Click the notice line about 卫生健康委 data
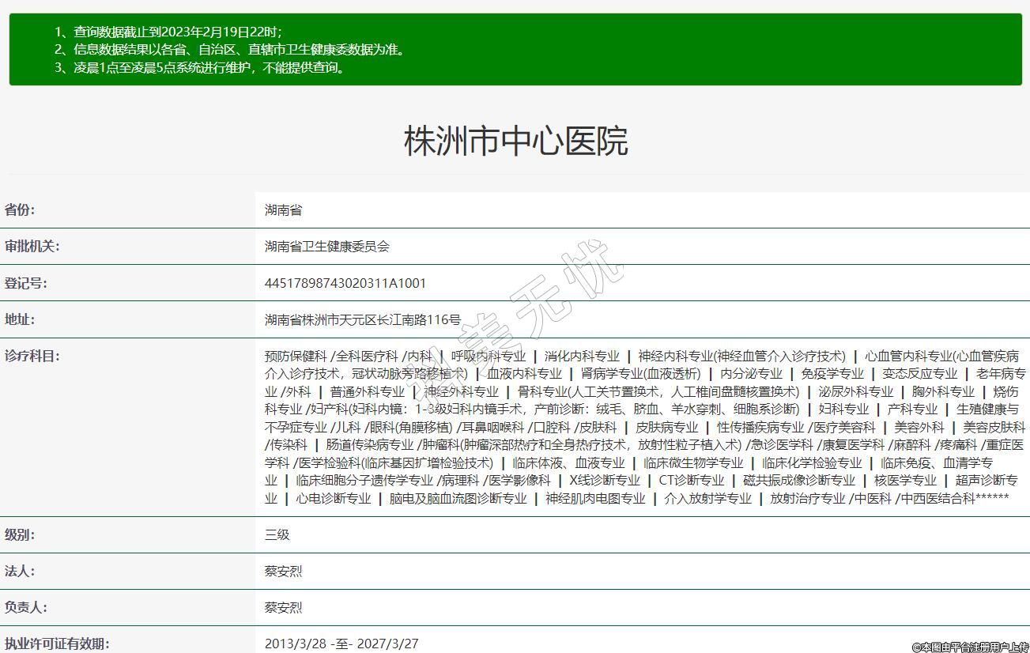1030x653 pixels. tap(229, 50)
